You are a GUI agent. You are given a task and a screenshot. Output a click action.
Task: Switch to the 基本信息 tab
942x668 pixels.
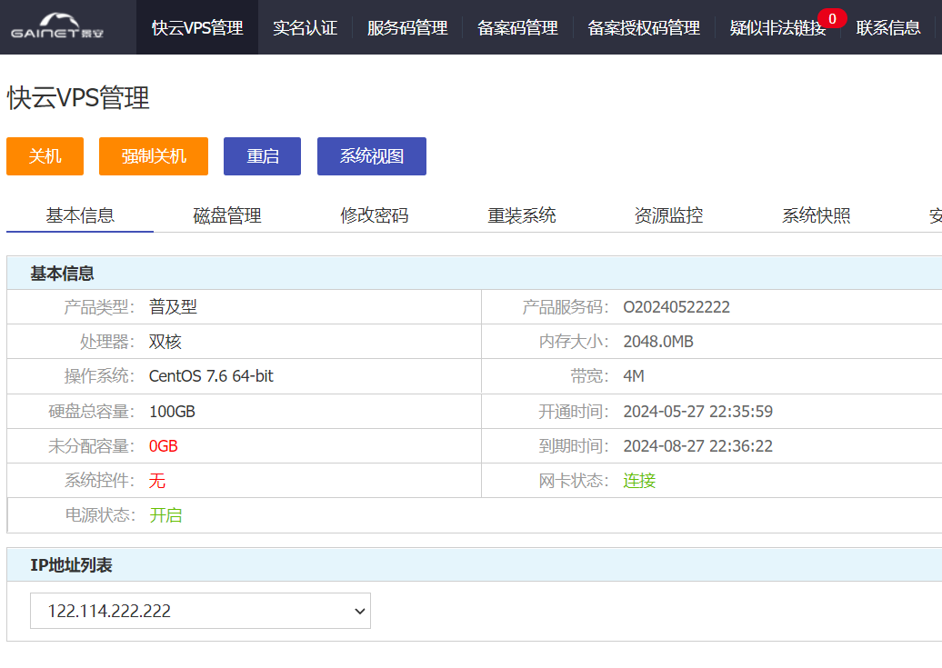click(80, 215)
